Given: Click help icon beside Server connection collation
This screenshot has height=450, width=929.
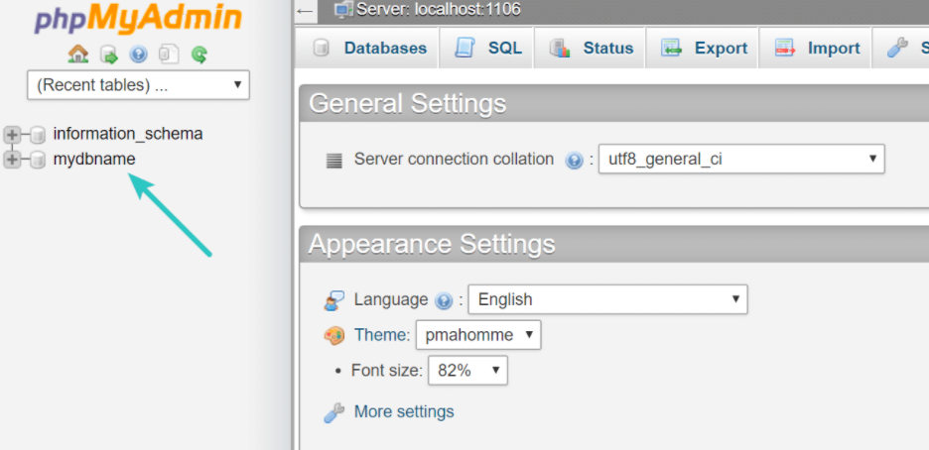Looking at the screenshot, I should (x=574, y=161).
